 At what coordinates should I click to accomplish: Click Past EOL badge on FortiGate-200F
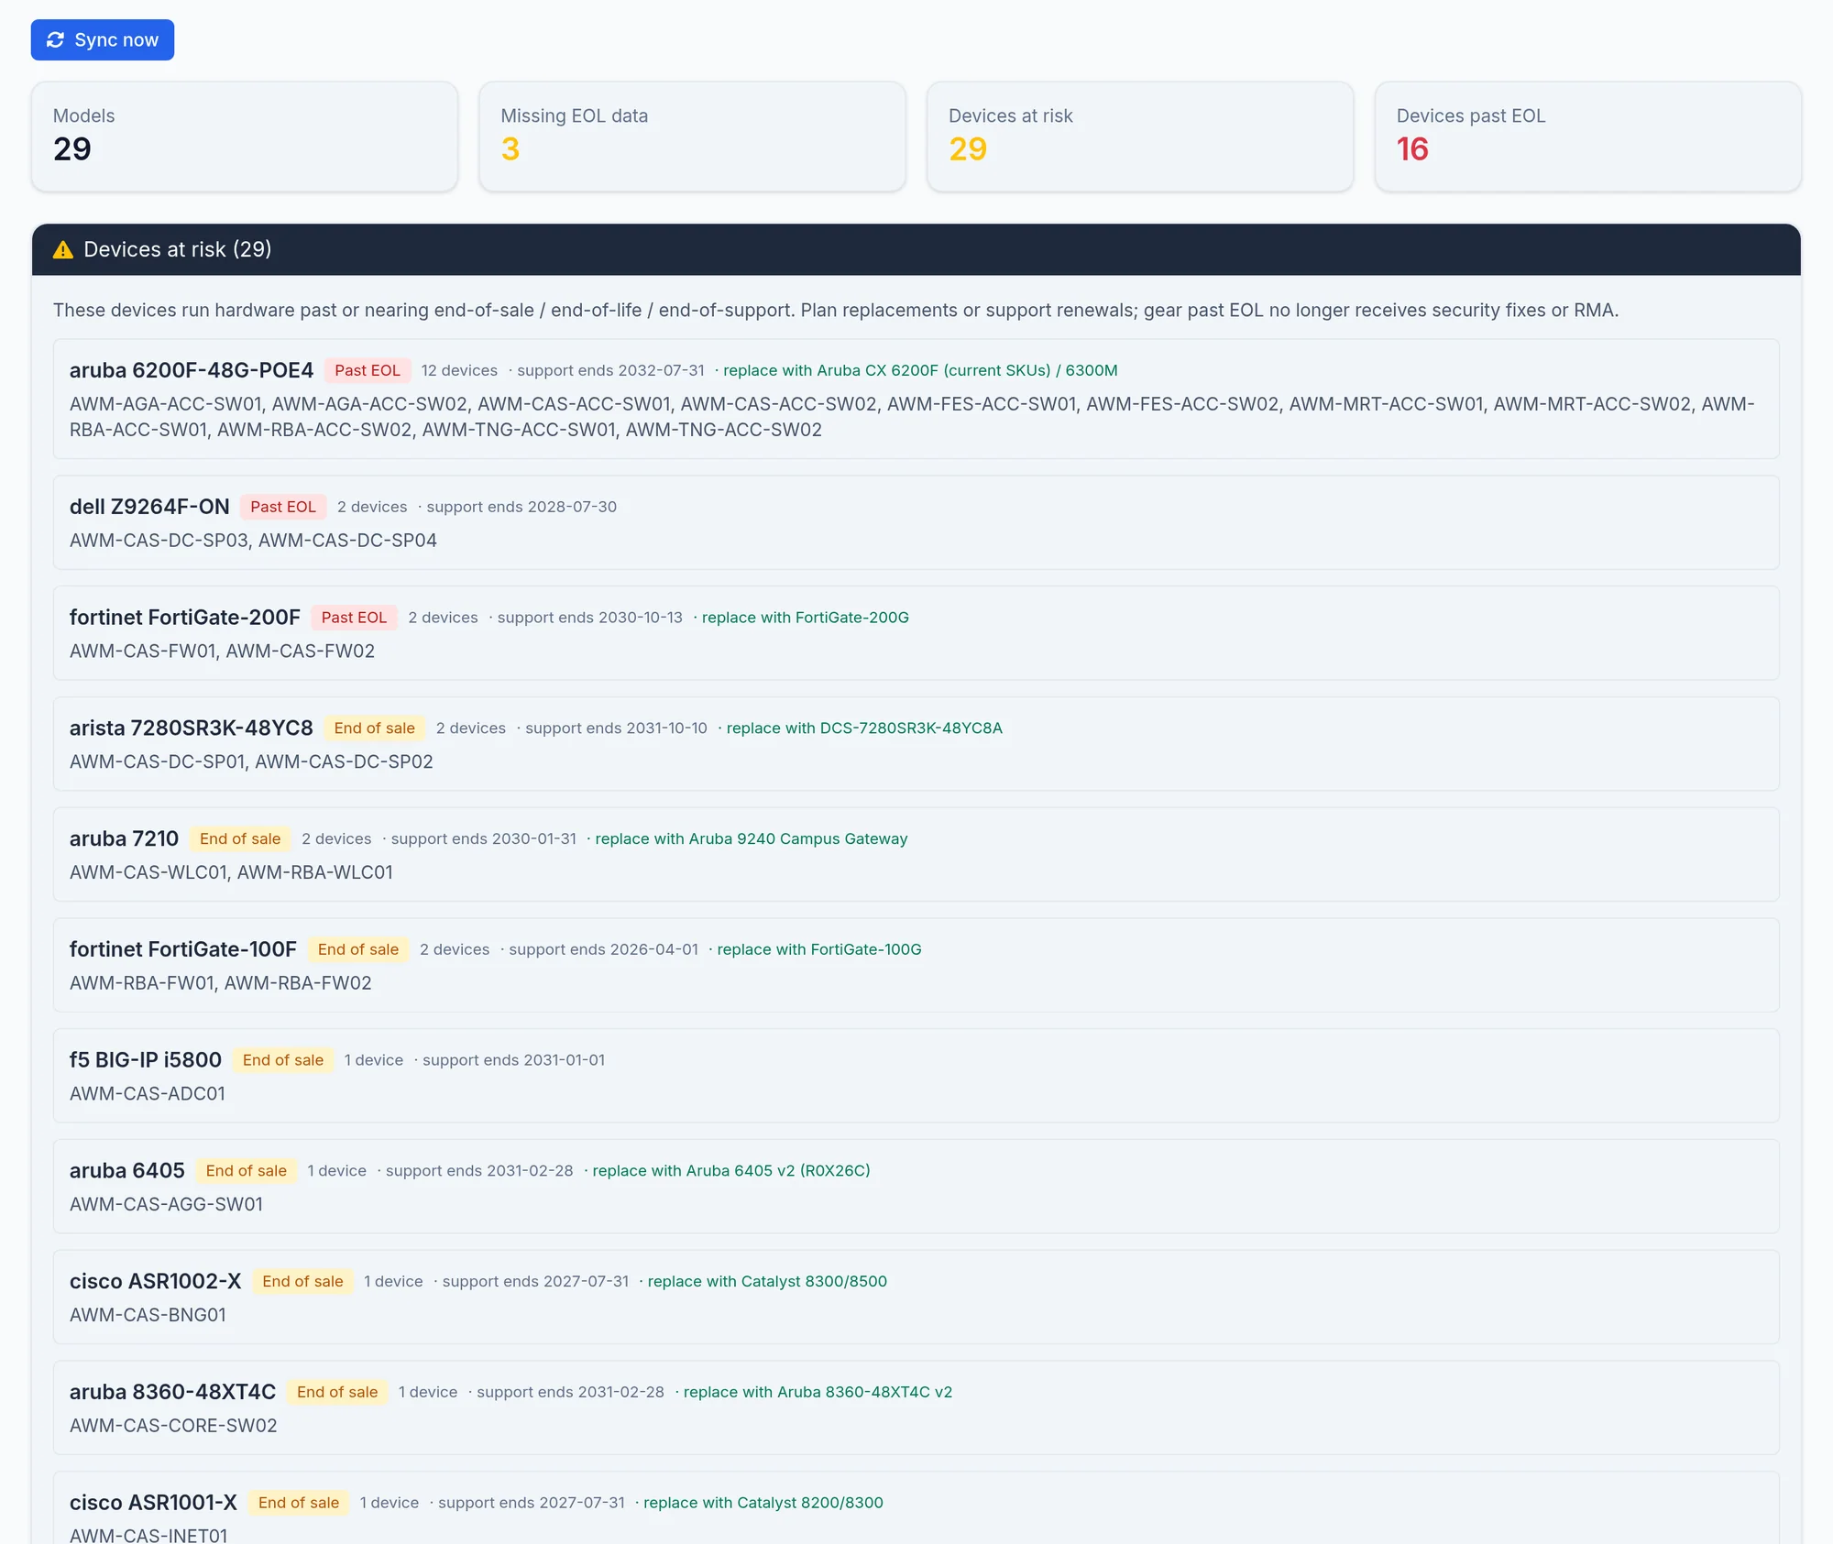354,618
